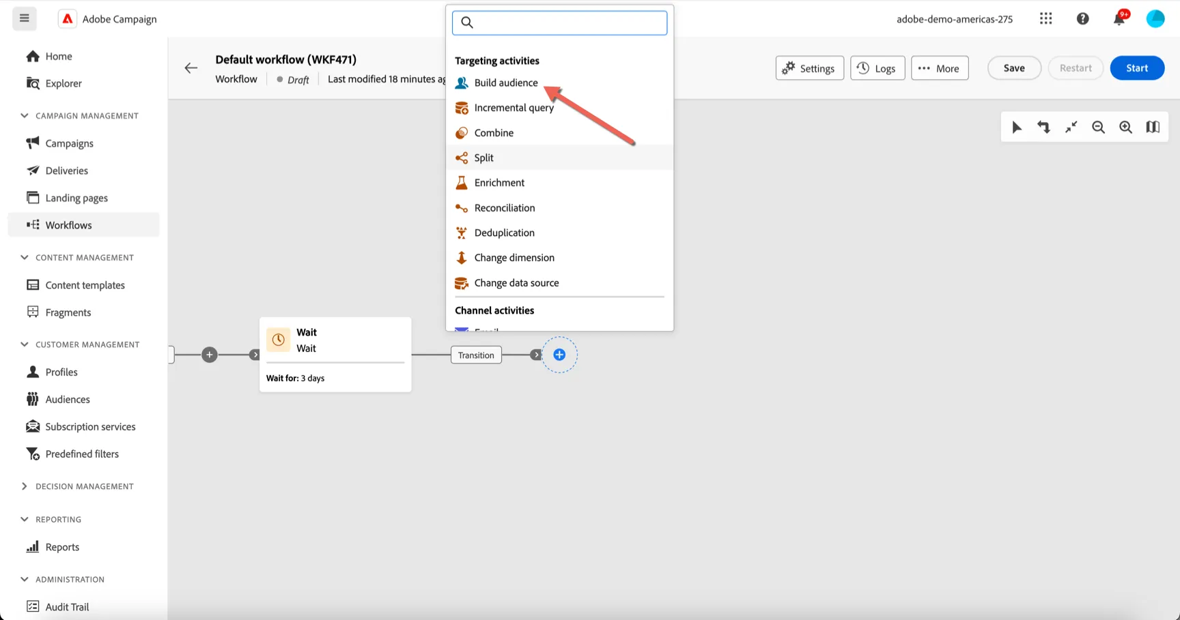Zoom in on the workflow canvas
This screenshot has width=1180, height=620.
click(1125, 127)
